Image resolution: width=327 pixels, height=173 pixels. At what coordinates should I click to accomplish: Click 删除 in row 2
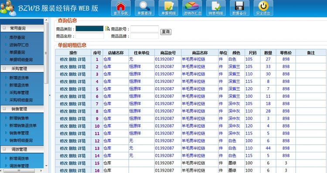pyautogui.click(x=73, y=67)
